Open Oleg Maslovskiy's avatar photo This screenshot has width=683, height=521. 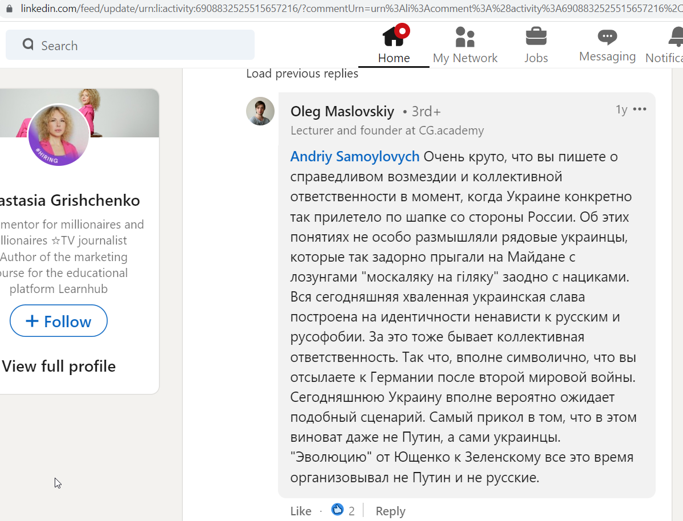click(260, 111)
